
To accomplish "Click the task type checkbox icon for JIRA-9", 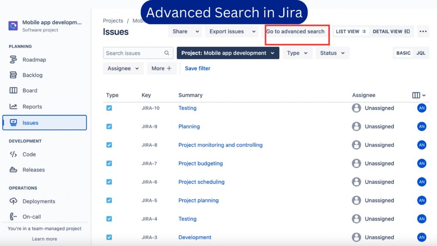I will tap(109, 126).
